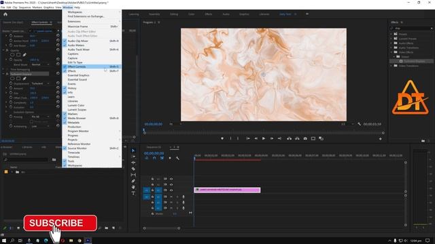The width and height of the screenshot is (435, 244).
Task: Click the Extract button in Program monitor
Action: tap(297, 138)
